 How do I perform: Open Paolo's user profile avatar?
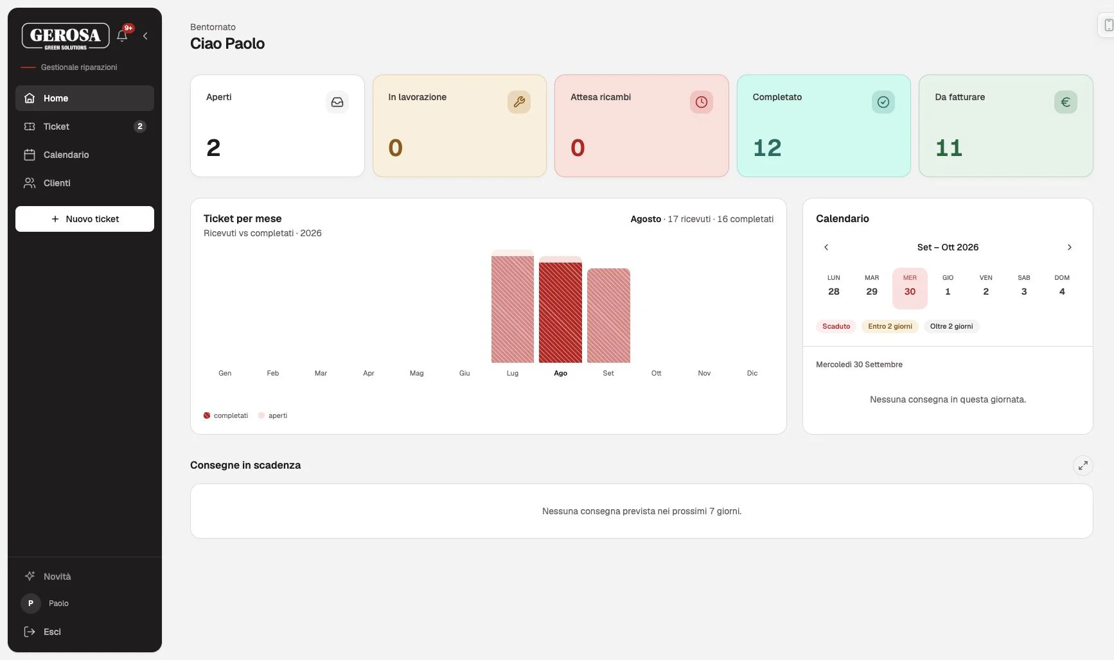point(31,604)
